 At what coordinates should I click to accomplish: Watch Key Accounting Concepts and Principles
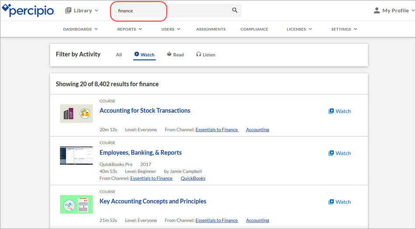pyautogui.click(x=340, y=202)
